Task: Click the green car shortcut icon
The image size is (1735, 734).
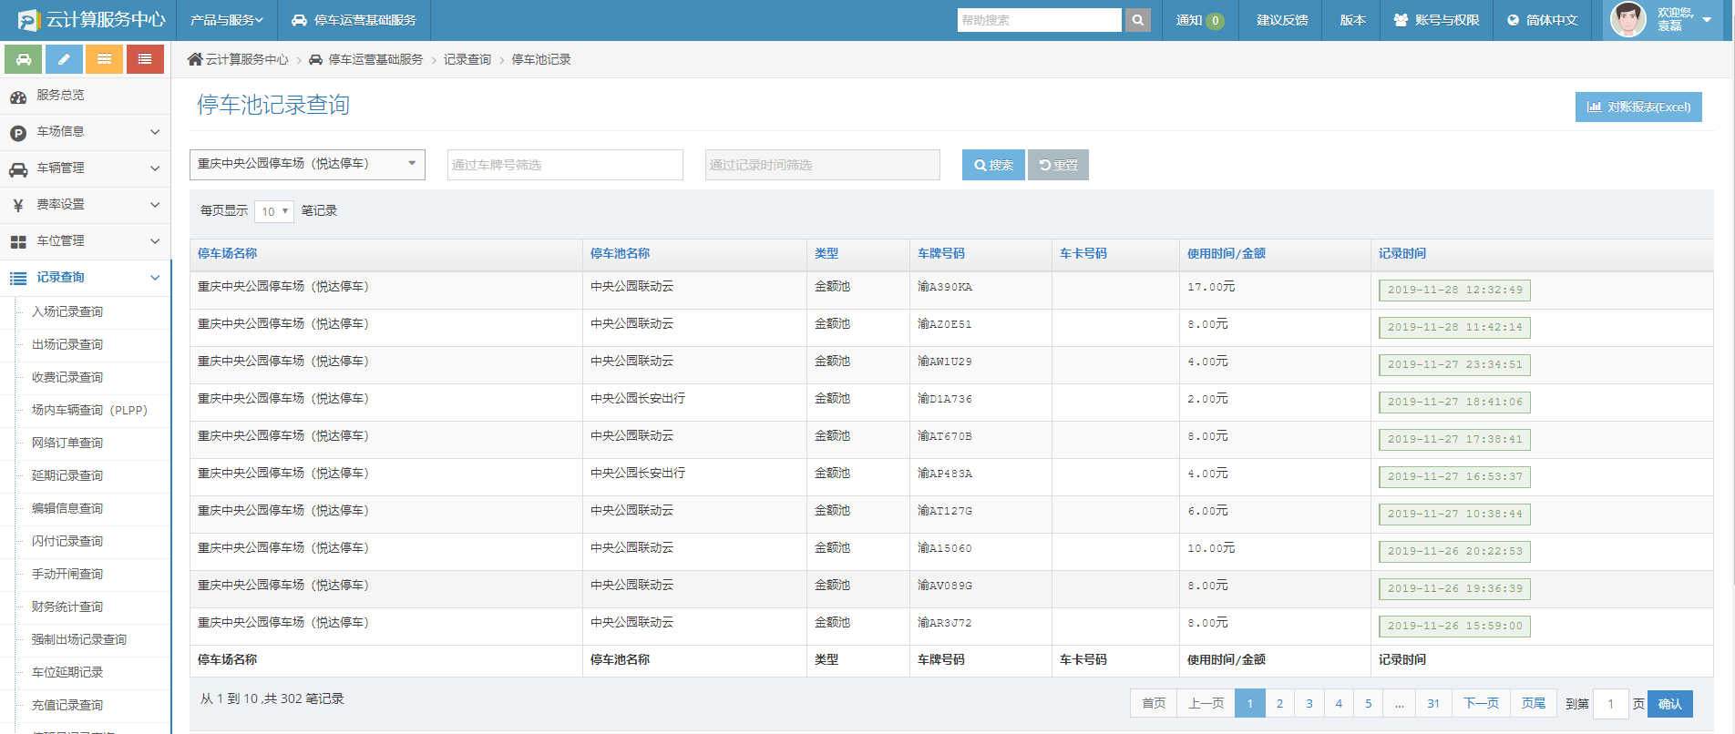Action: pos(24,59)
